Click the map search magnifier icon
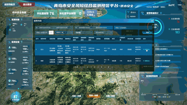This screenshot has height=105, width=187. (x=128, y=16)
